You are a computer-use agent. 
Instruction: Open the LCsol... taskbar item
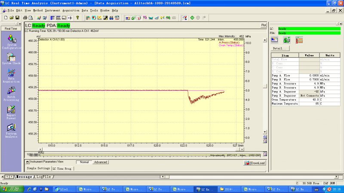point(65,189)
